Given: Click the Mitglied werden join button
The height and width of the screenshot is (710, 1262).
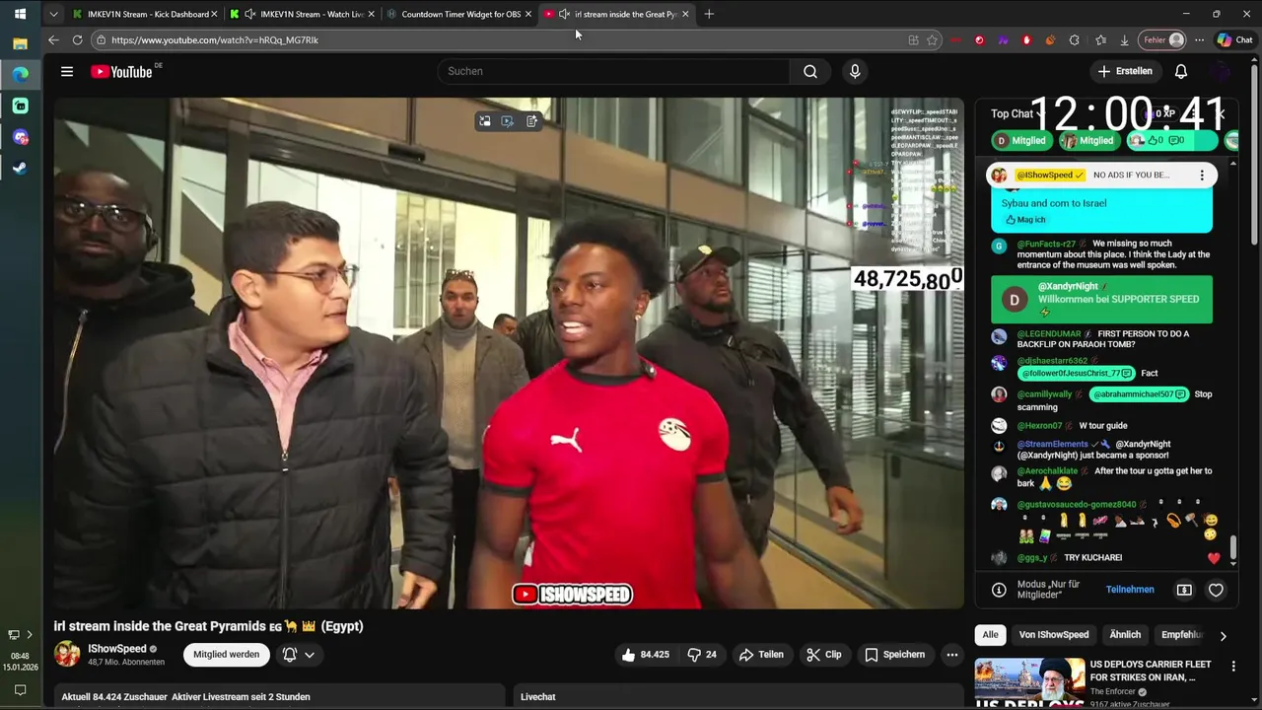Looking at the screenshot, I should (226, 655).
